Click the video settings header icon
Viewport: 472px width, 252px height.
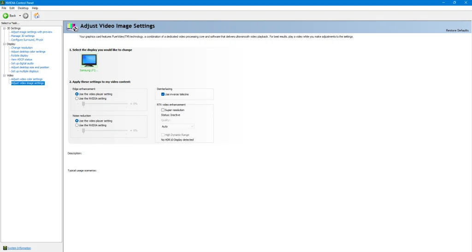coord(72,27)
